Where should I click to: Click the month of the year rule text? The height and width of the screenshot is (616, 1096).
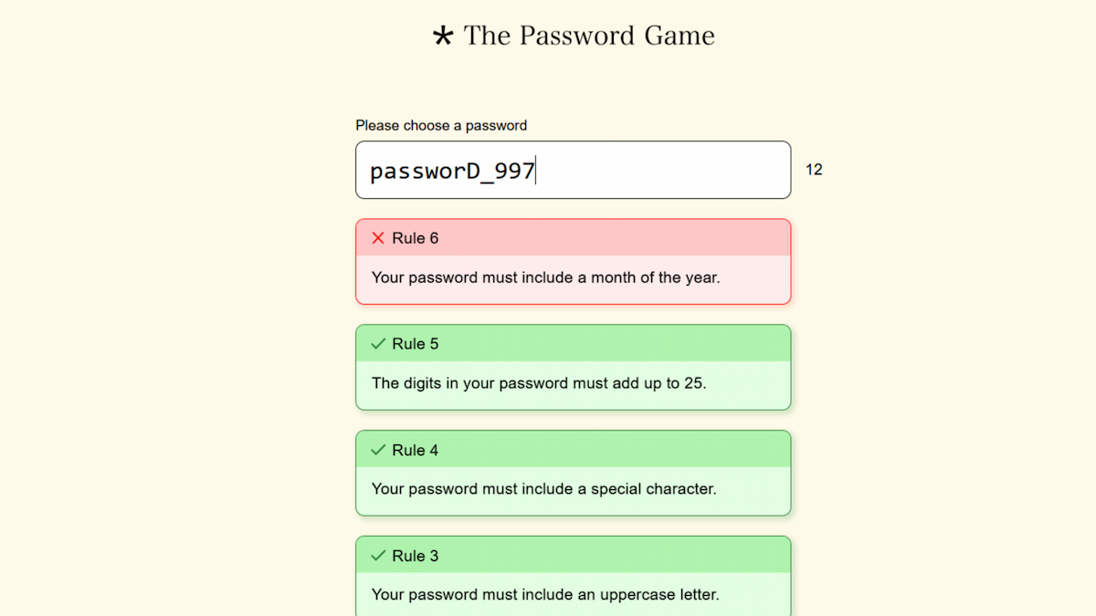pos(545,277)
